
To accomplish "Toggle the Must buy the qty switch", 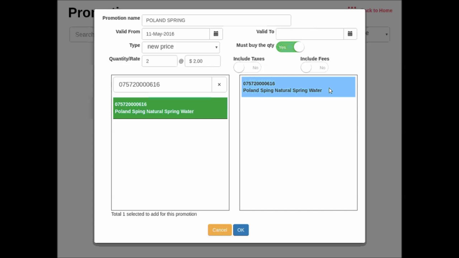I will pyautogui.click(x=290, y=47).
